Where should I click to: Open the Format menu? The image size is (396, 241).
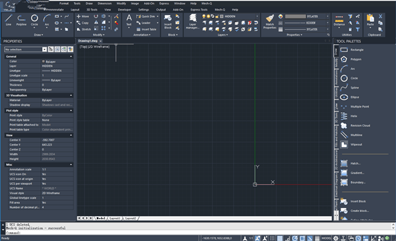pos(64,3)
